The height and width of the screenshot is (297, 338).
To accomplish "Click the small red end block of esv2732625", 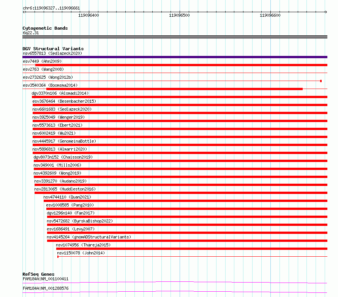I will [321, 81].
